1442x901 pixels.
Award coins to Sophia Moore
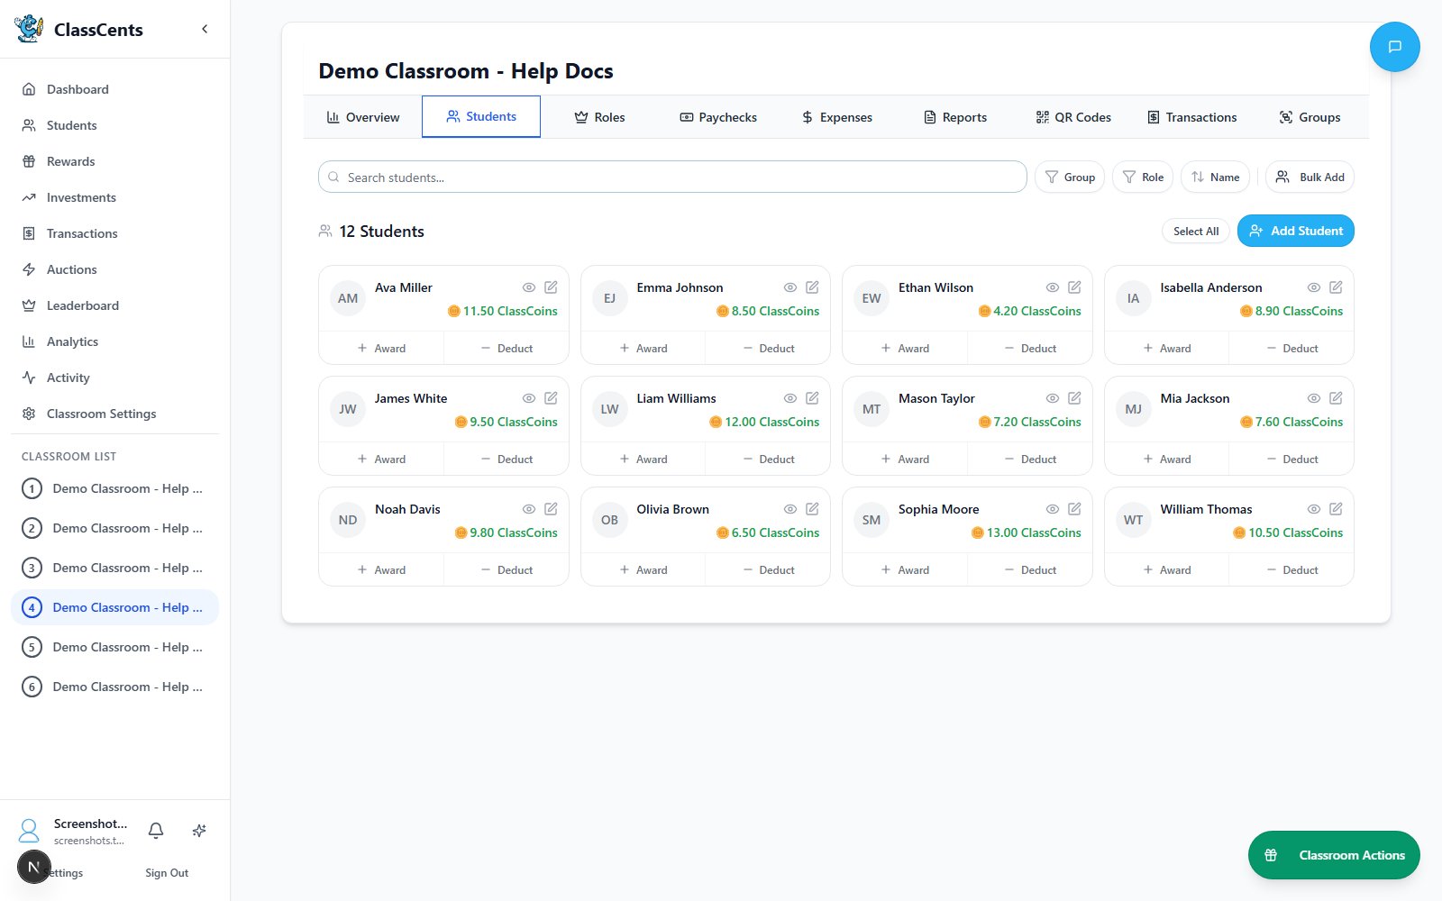tap(905, 569)
